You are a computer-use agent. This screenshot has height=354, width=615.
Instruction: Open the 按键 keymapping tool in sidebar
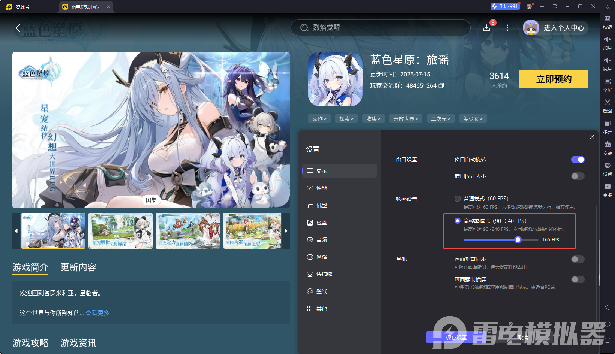coord(607,22)
